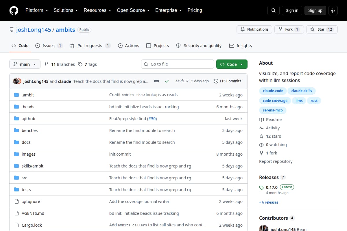Open the main branch switcher dropdown
Screen dimensions: 347x231
point(25,64)
